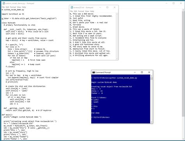Click 'Begin custom MyVocab demo' in Command Prompt
The height and width of the screenshot is (141, 185).
pyautogui.click(x=104, y=82)
